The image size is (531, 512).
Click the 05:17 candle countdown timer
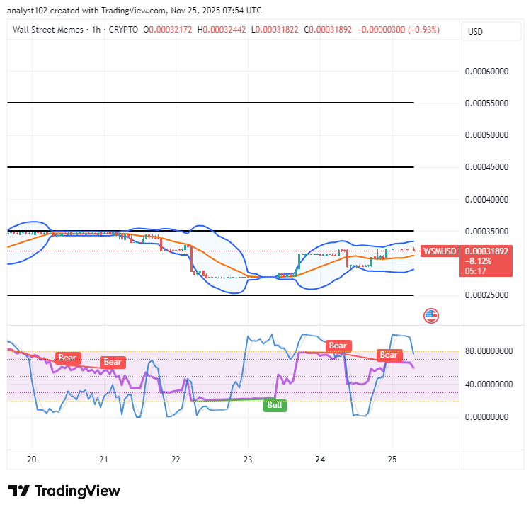pos(476,271)
